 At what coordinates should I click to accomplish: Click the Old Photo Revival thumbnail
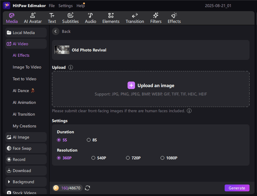tap(62, 50)
